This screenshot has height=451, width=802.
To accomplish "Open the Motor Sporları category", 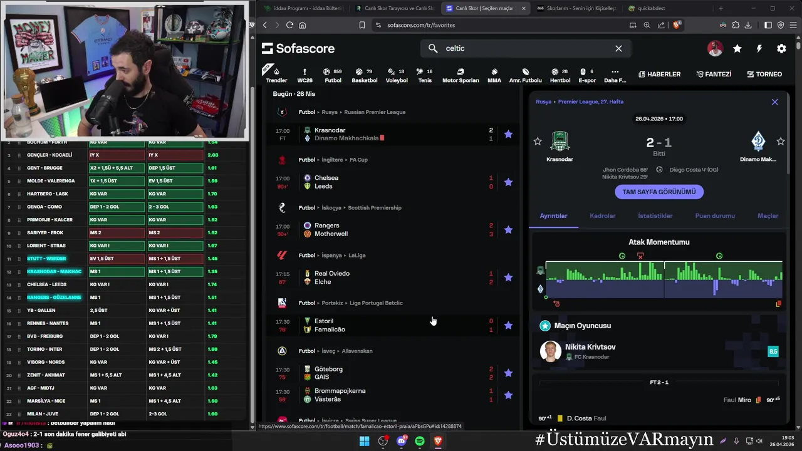I will 461,75.
